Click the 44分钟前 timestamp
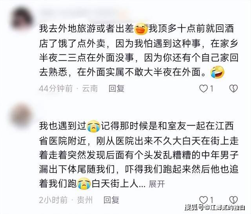 (56, 88)
